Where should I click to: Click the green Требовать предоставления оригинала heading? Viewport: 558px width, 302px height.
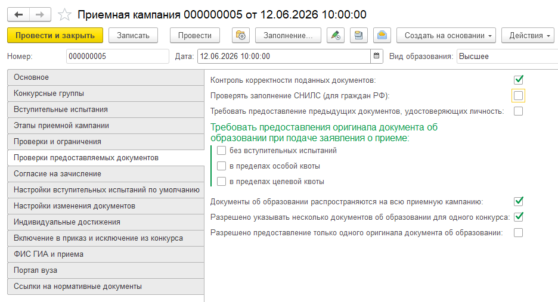tap(324, 132)
